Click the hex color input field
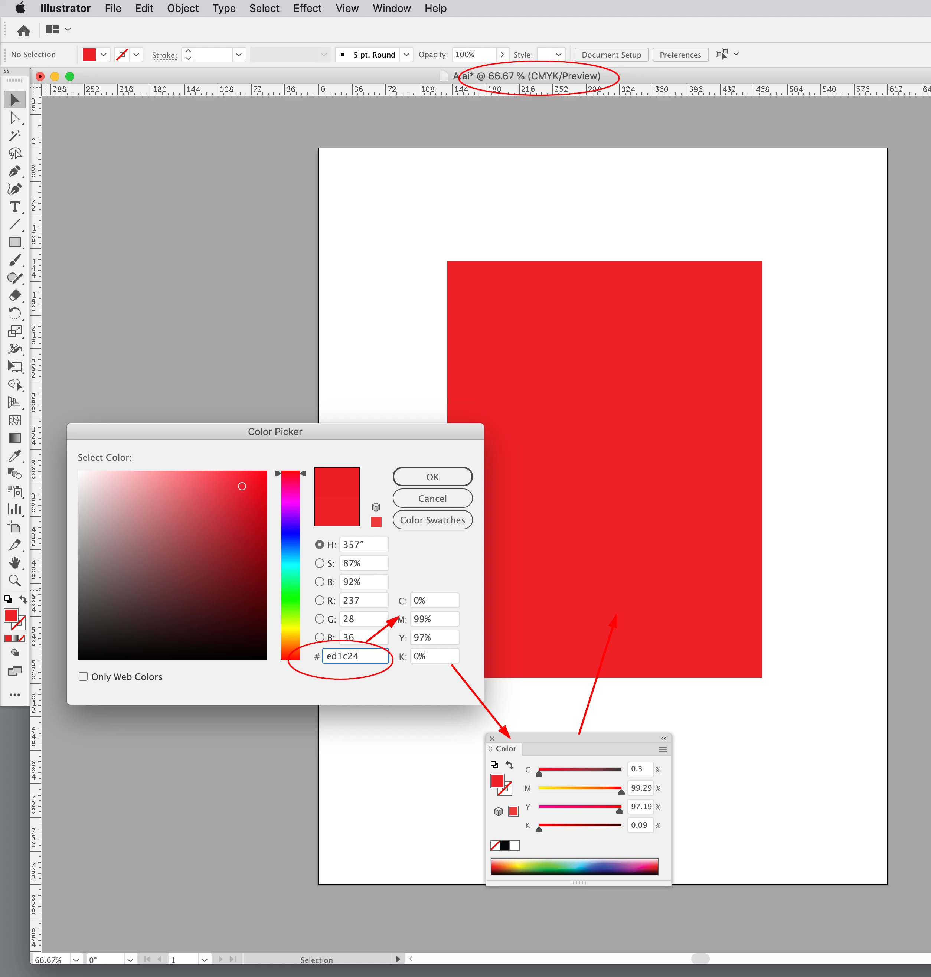Image resolution: width=931 pixels, height=977 pixels. point(355,656)
